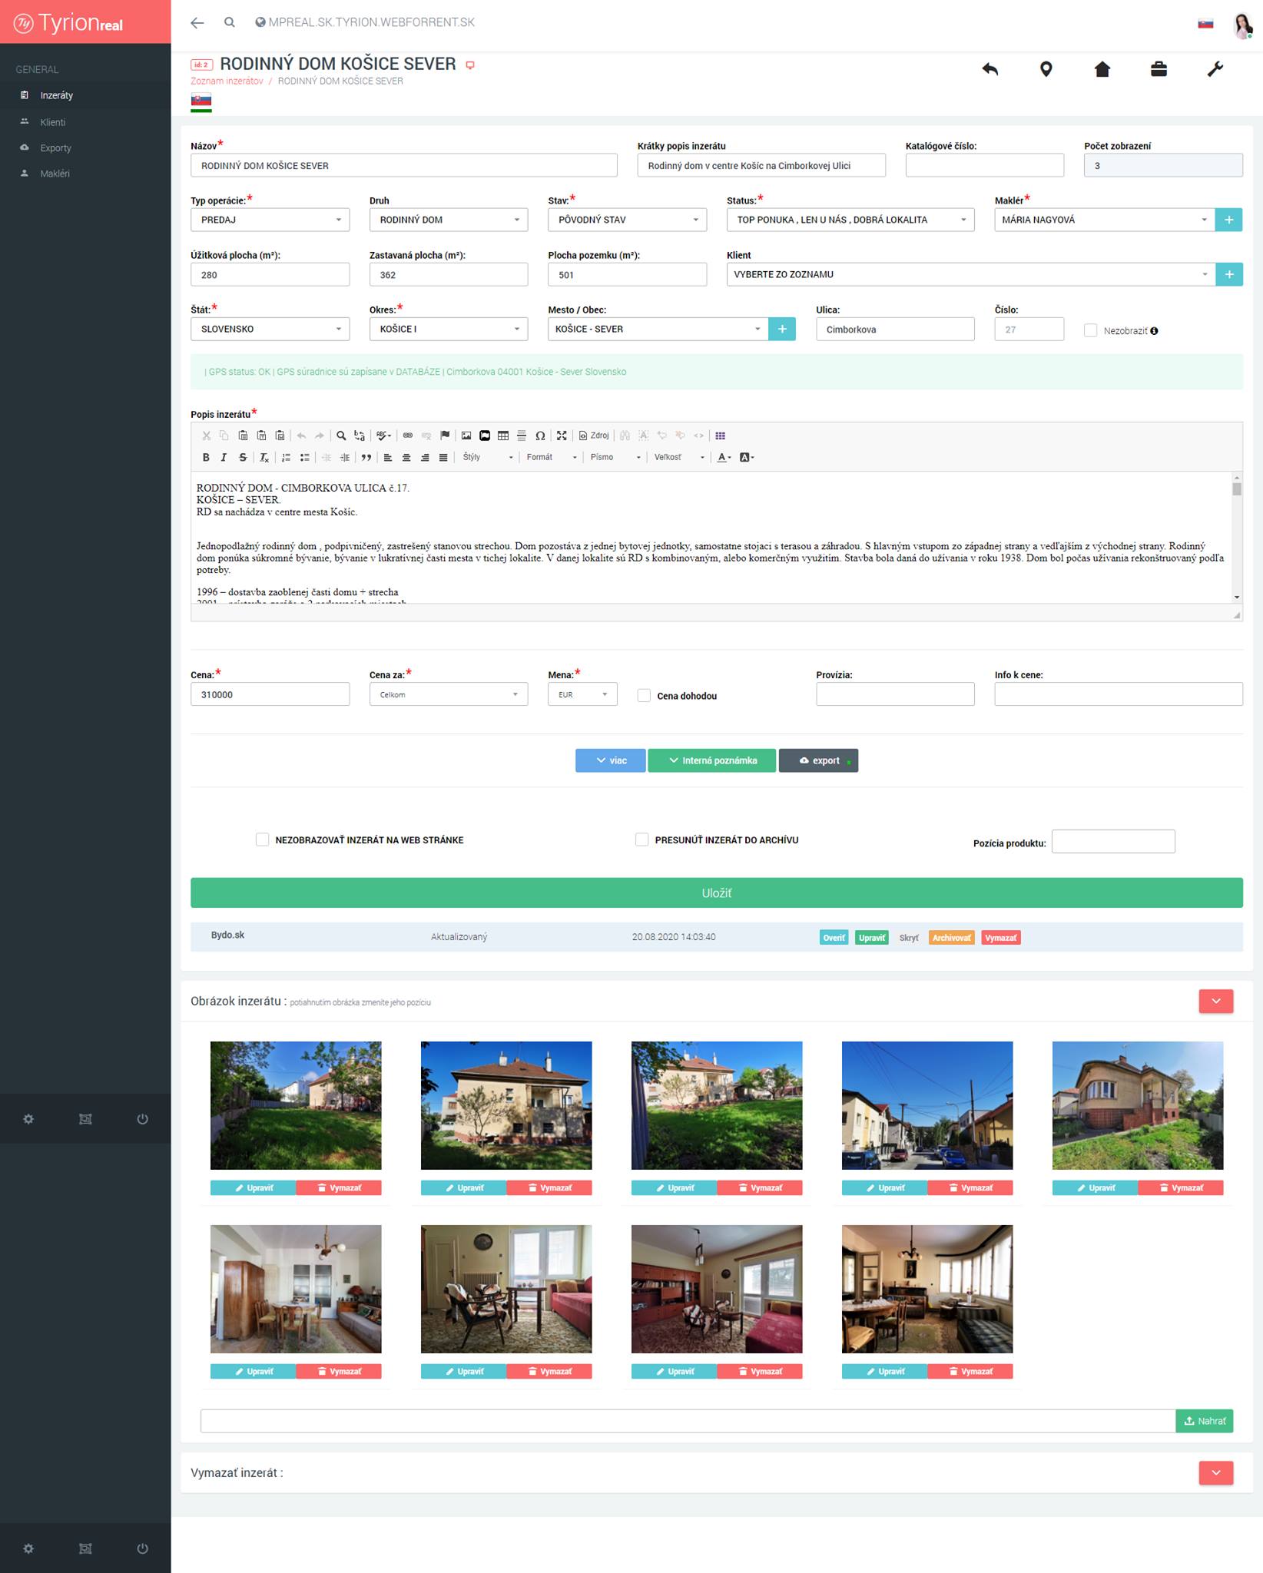Click the green Uložiť save button
Screen dimensions: 1263x1573
point(716,892)
